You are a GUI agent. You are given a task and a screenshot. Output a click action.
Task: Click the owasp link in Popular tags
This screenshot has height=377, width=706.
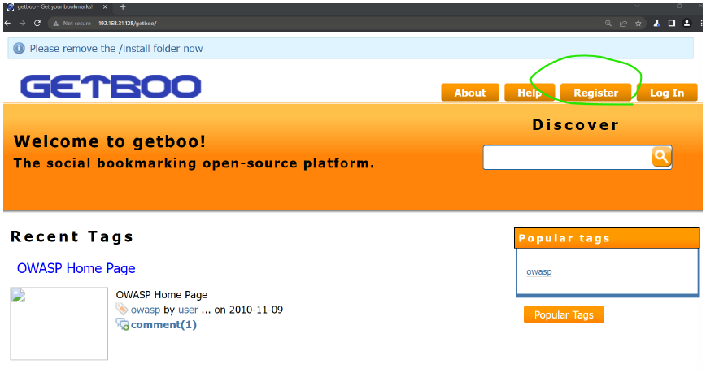pyautogui.click(x=539, y=271)
